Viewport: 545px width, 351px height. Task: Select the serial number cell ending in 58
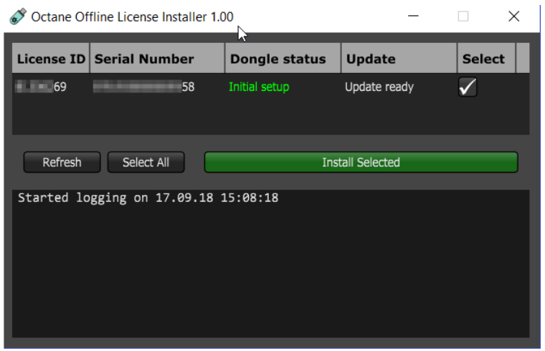tap(144, 87)
